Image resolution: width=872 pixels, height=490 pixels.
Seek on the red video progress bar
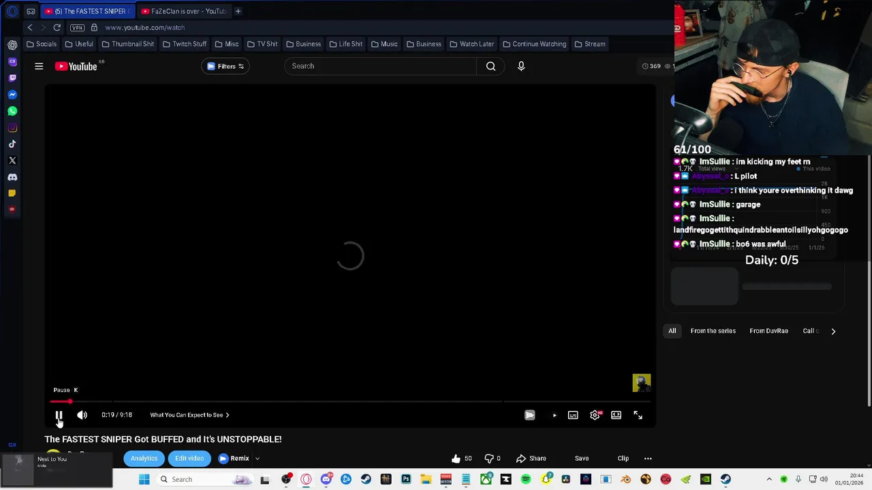(350, 402)
